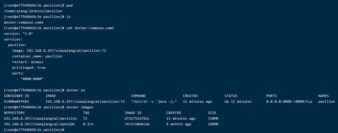Click the 8-jre tag
Image resolution: width=338 pixels, height=133 pixels.
pos(88,124)
